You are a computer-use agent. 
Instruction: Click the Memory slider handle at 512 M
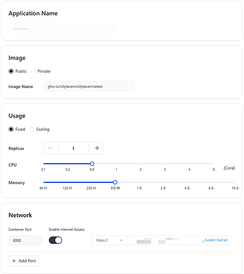pyautogui.click(x=115, y=182)
